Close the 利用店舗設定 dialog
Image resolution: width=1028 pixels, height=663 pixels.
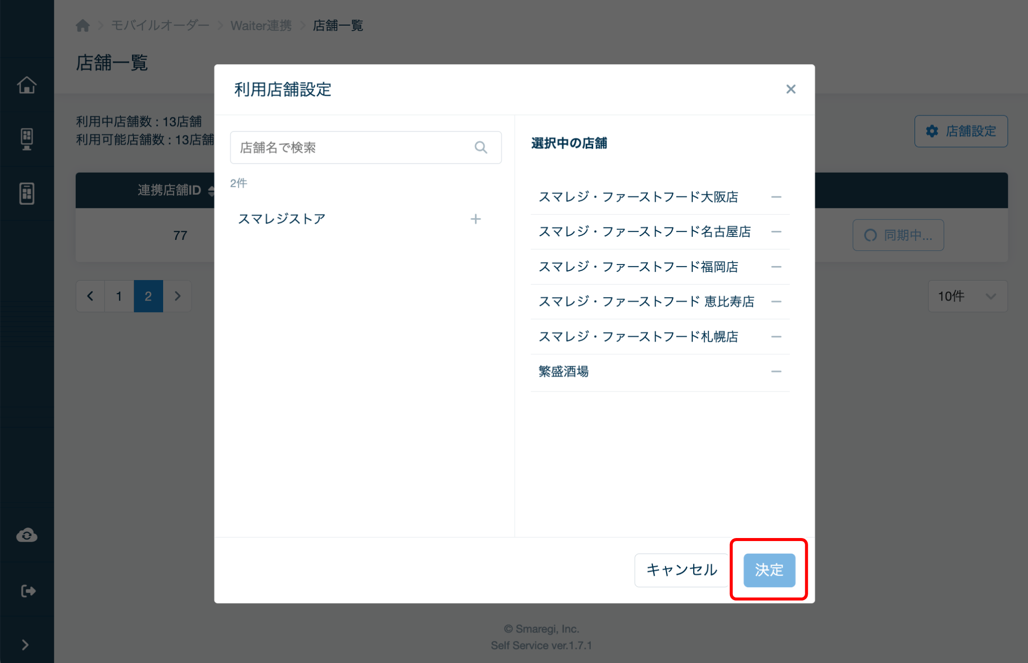[x=791, y=89]
